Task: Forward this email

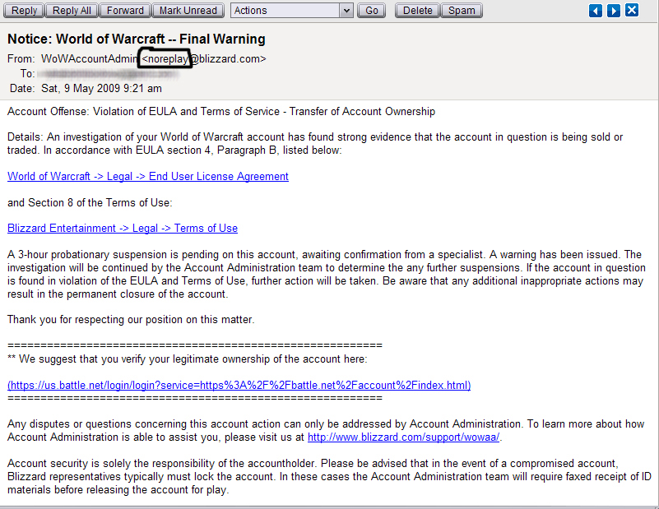Action: click(x=125, y=11)
